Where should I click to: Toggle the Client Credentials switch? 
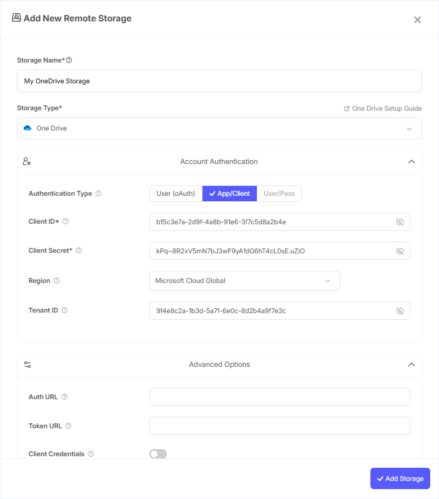pyautogui.click(x=158, y=454)
